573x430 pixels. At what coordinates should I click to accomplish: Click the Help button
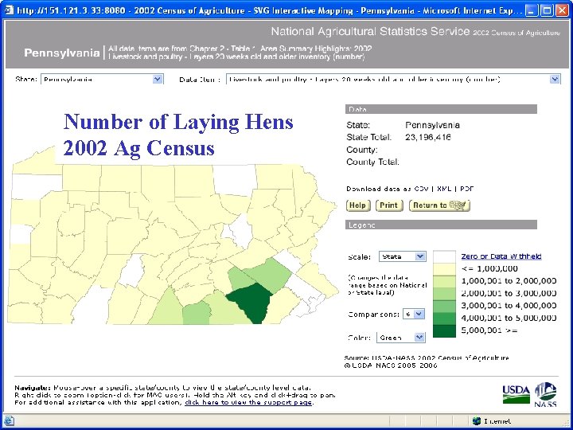tap(358, 205)
